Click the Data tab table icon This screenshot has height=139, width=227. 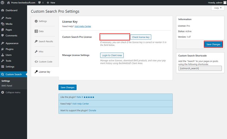(x=36, y=31)
